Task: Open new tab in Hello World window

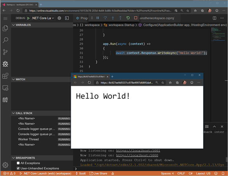Action: pos(112,77)
